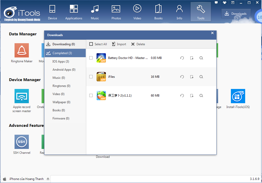
Task: Click the 0.93 MB size value
Action: (x=156, y=58)
